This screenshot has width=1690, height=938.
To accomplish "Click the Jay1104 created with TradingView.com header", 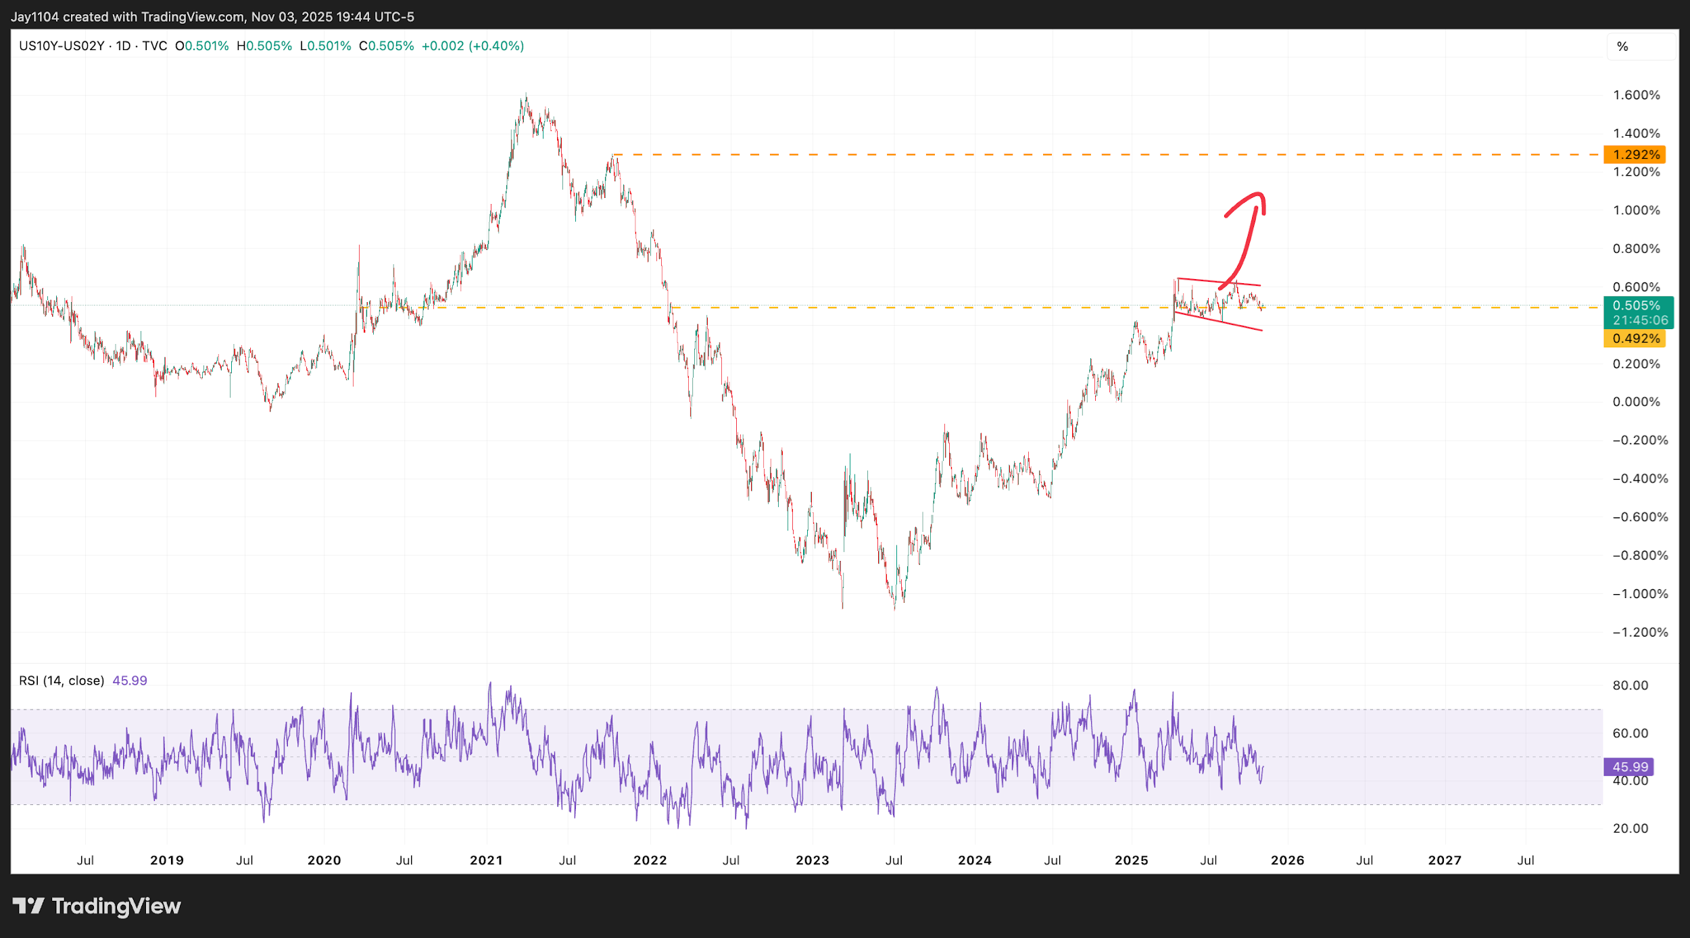I will point(212,16).
